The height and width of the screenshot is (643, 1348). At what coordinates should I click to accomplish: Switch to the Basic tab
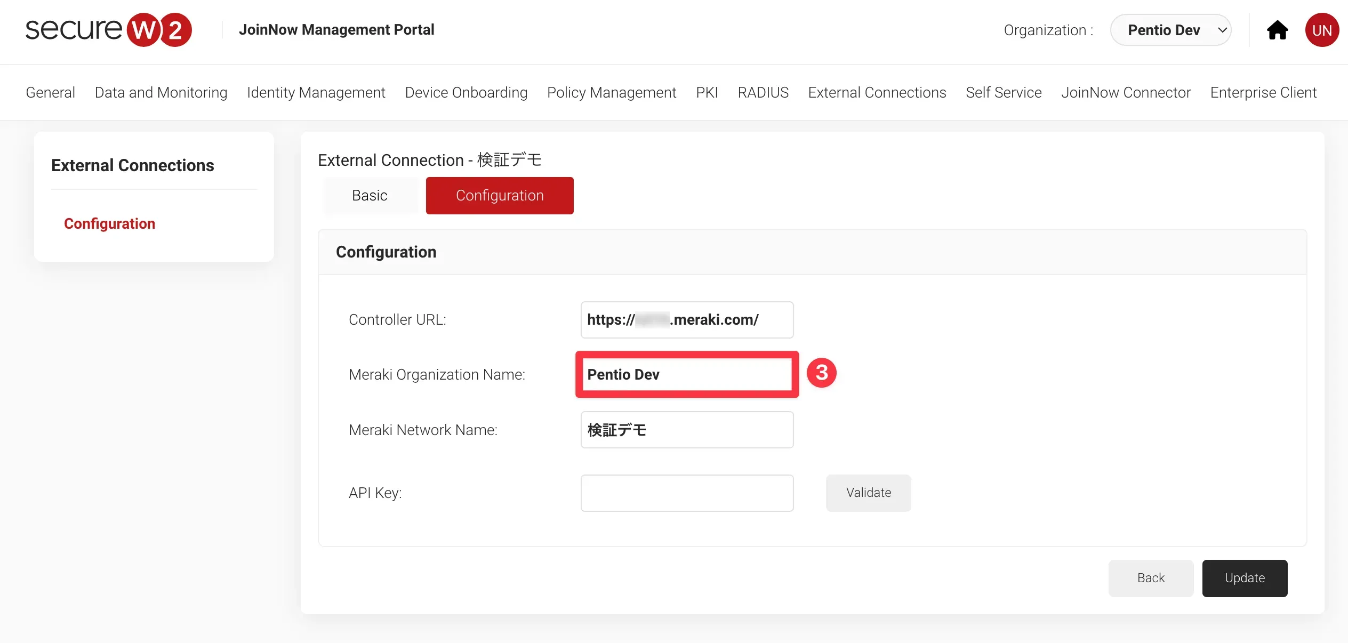pyautogui.click(x=370, y=196)
